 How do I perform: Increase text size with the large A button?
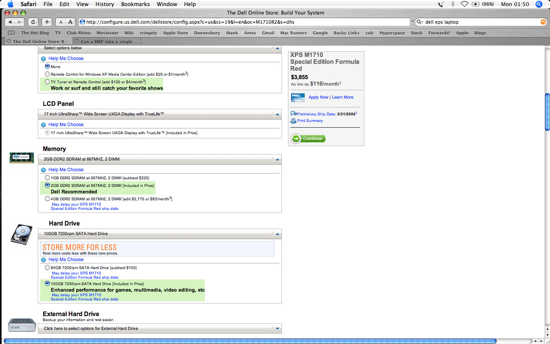tap(70, 22)
